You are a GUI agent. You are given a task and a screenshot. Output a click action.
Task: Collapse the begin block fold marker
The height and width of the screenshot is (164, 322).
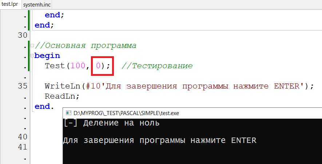[x=32, y=56]
